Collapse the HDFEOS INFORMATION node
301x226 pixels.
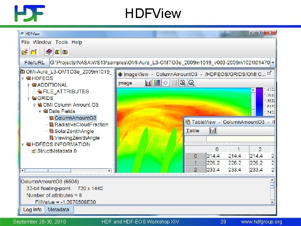23,144
